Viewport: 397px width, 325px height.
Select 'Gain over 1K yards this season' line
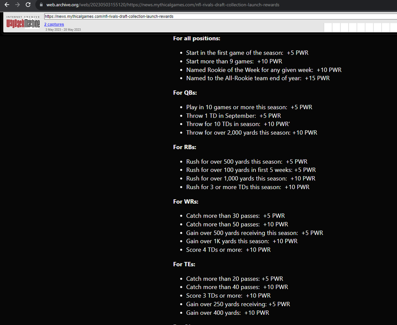[242, 241]
